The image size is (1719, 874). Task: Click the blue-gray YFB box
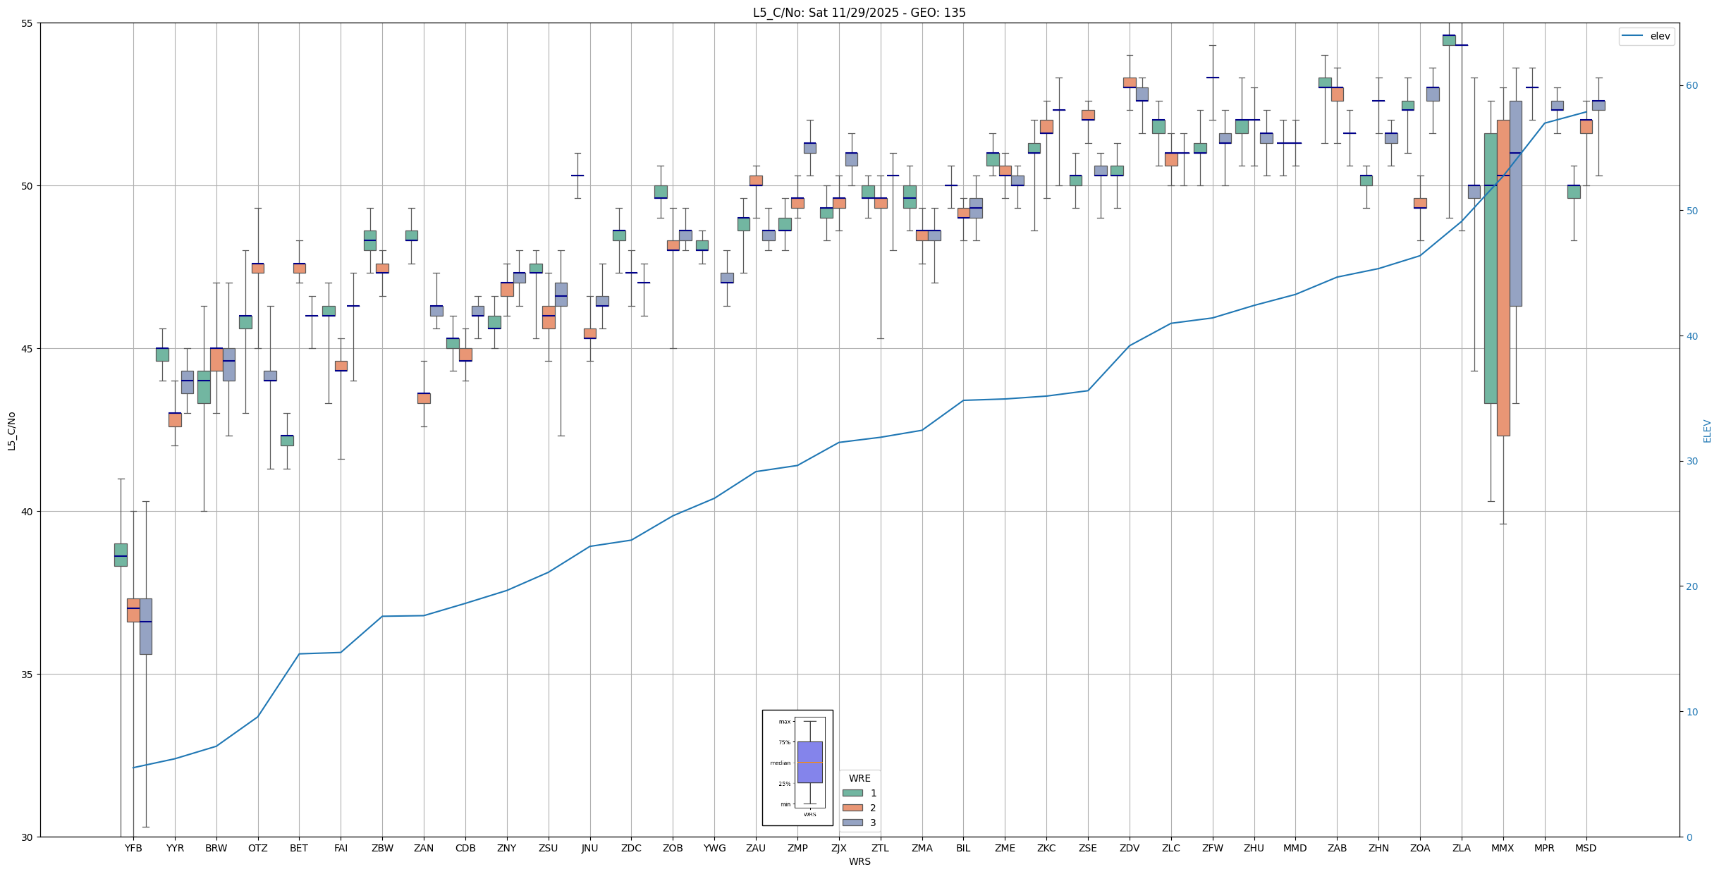[x=145, y=626]
